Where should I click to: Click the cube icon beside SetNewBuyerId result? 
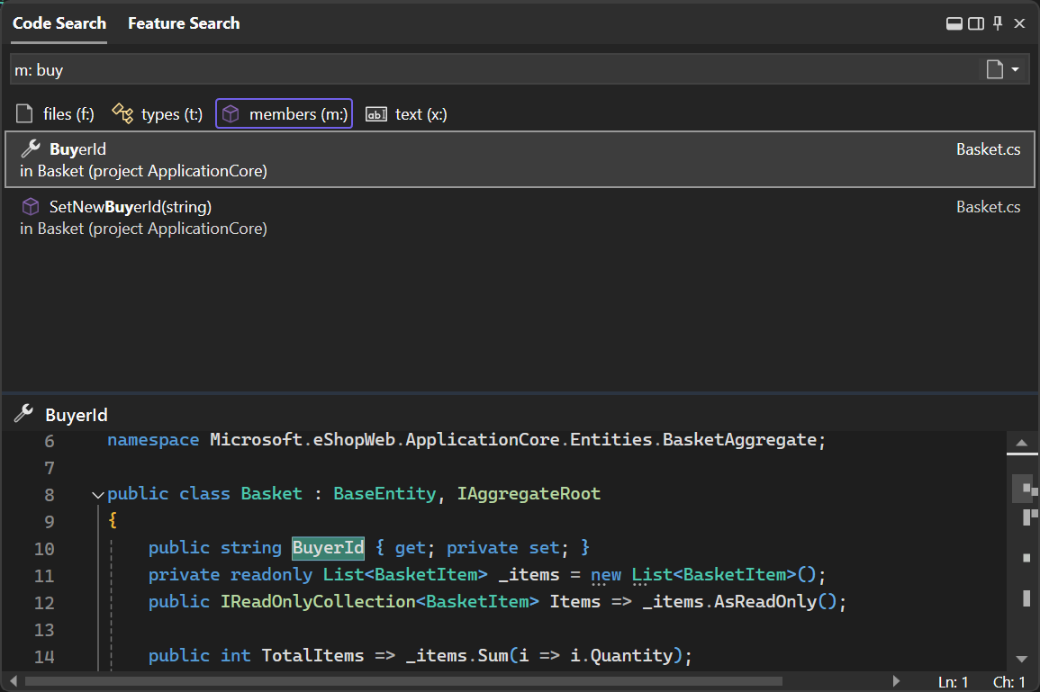[x=29, y=206]
